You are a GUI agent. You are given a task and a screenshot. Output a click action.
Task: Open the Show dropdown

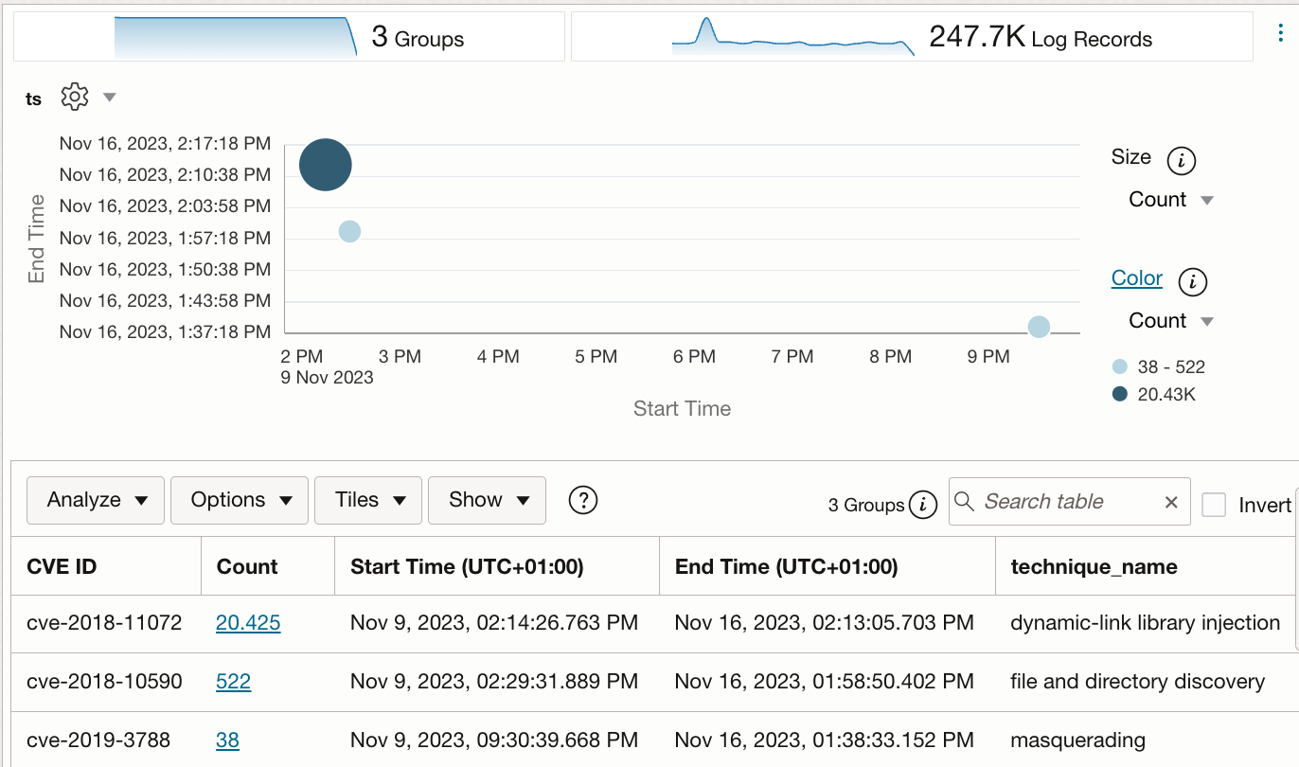[487, 500]
